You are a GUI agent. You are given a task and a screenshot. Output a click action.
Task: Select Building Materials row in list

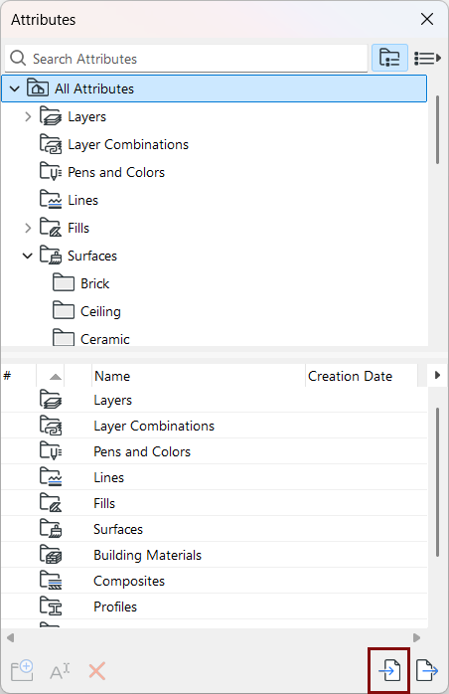click(x=215, y=555)
